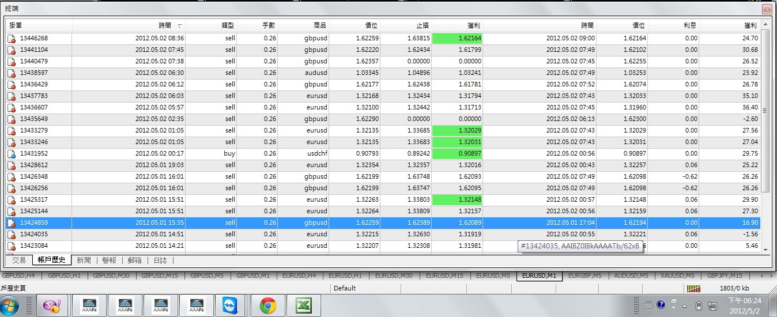Sort by the 時間 column header
777x317 pixels.
coord(164,25)
